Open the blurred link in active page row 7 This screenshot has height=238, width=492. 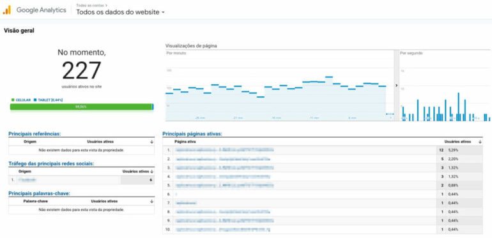[x=187, y=203]
